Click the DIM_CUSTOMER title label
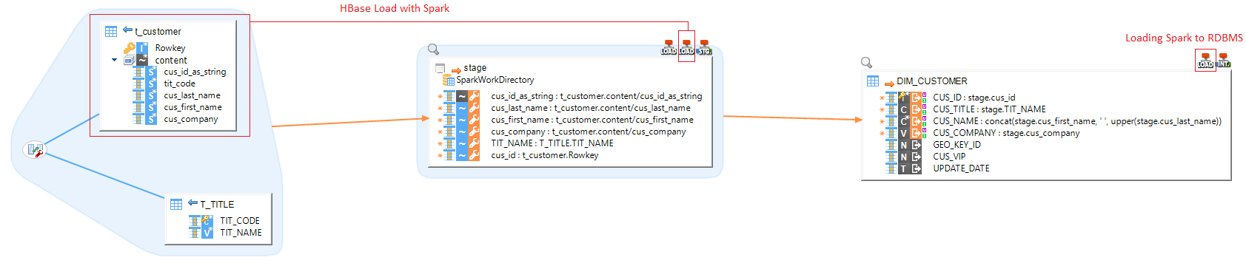The image size is (1246, 266). click(932, 81)
